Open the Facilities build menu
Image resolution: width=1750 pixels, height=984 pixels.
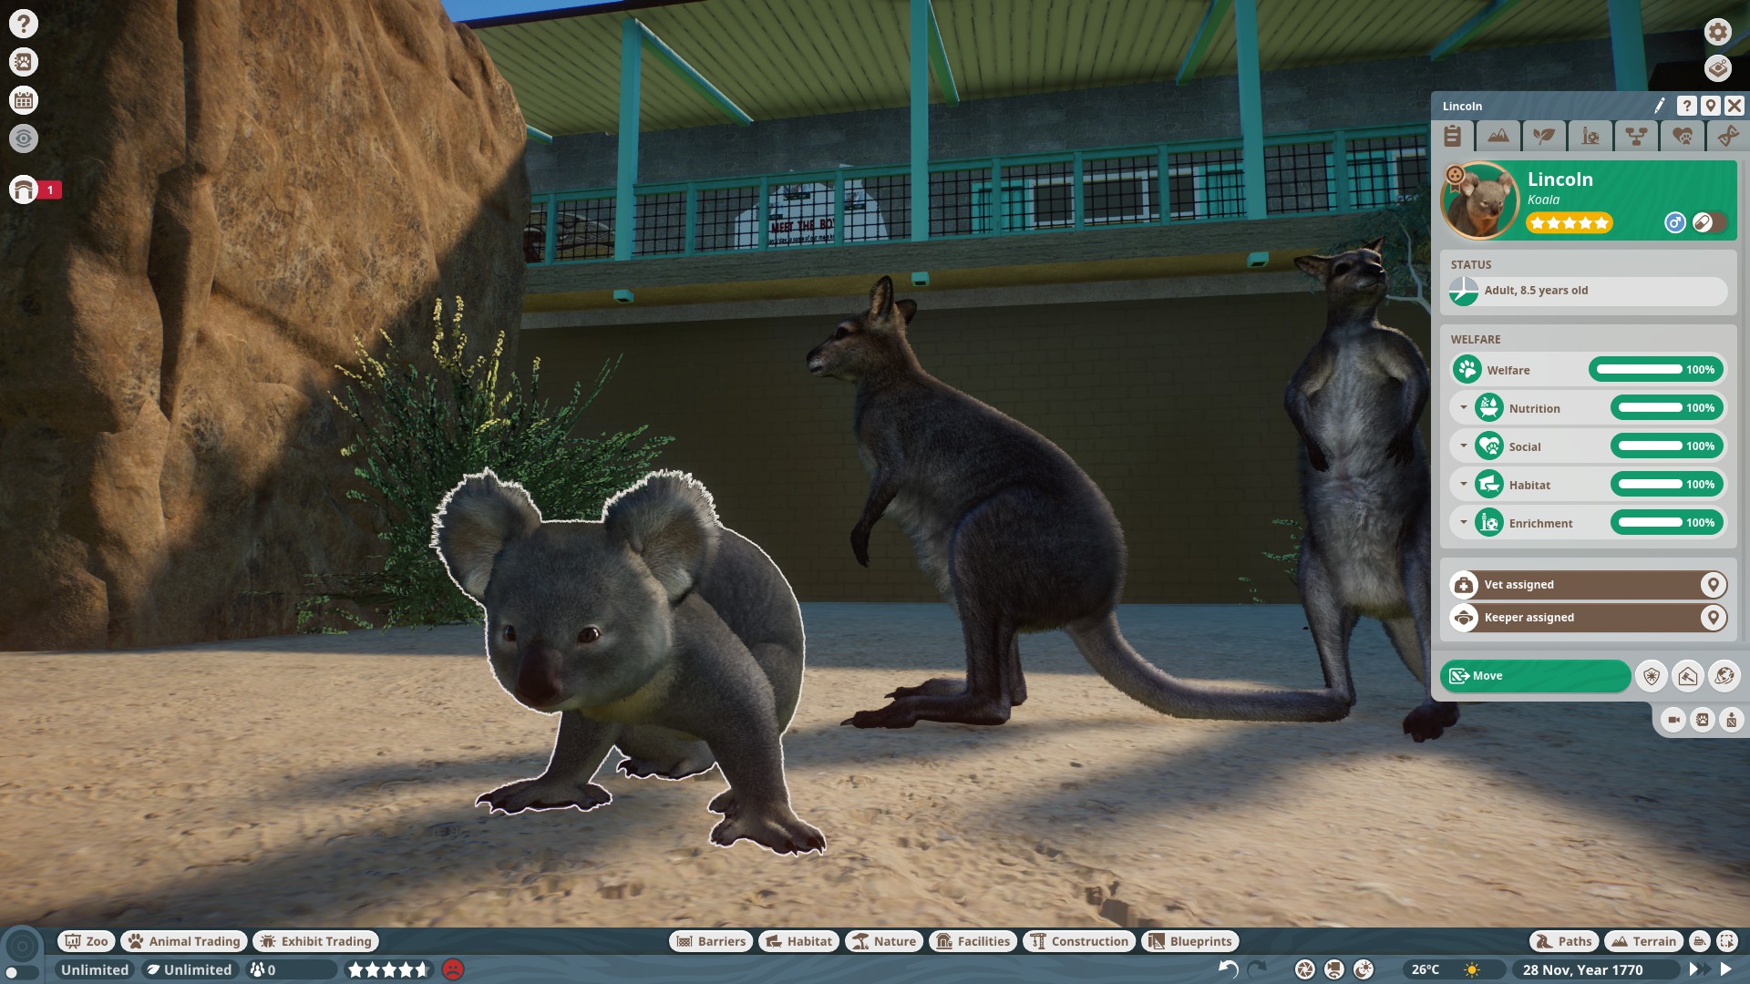point(973,941)
